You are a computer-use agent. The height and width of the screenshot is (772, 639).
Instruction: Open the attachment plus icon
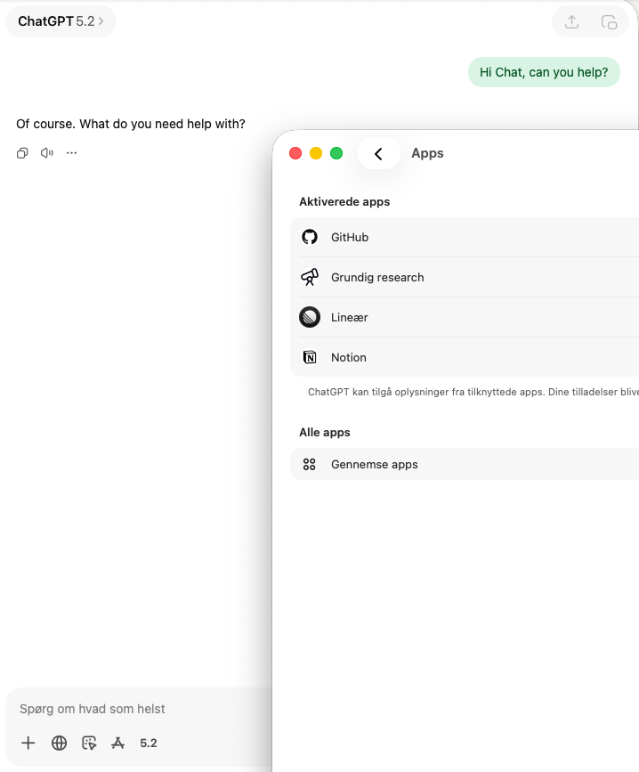tap(28, 743)
